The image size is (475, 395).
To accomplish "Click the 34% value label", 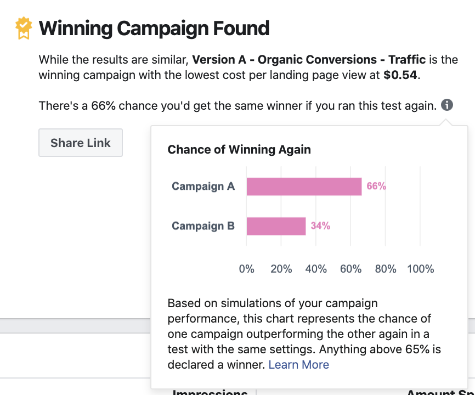I will pos(320,225).
